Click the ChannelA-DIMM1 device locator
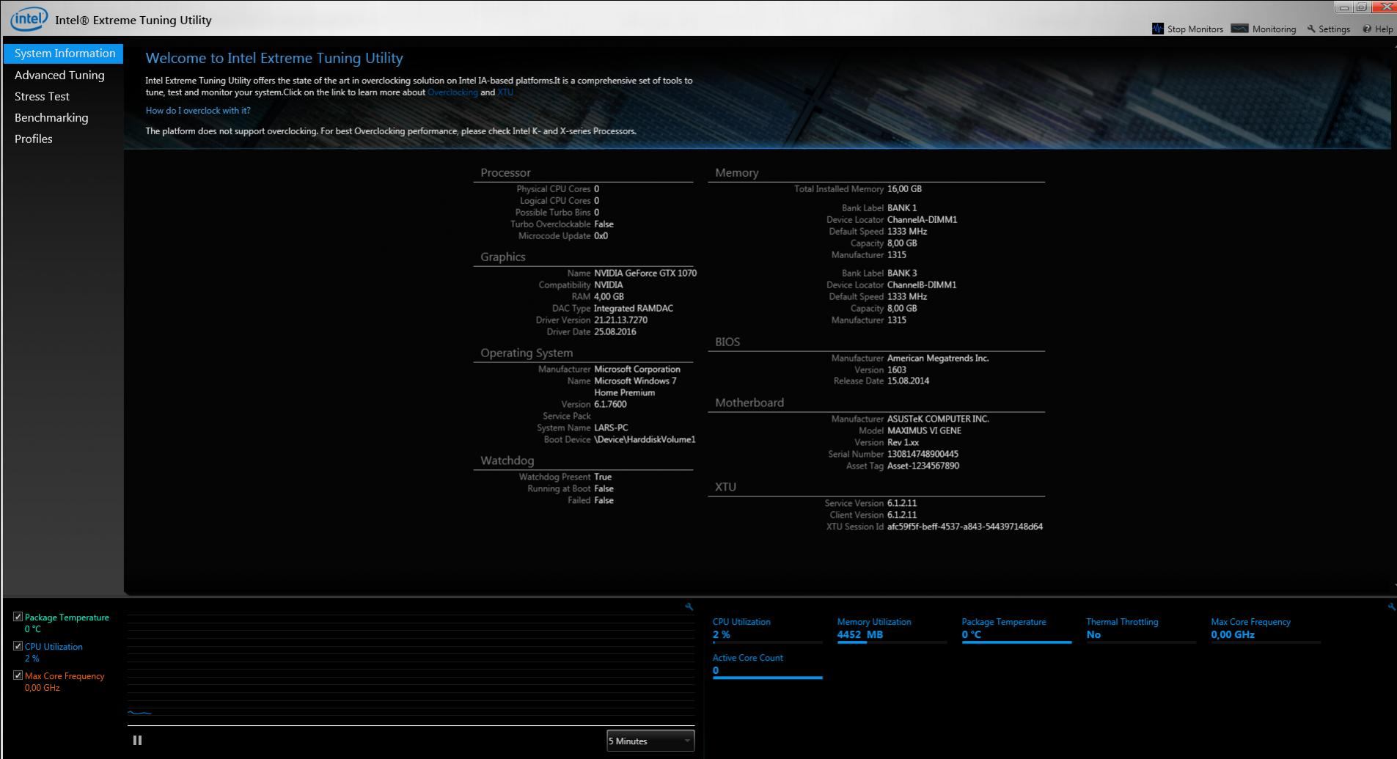The height and width of the screenshot is (759, 1397). coord(922,219)
